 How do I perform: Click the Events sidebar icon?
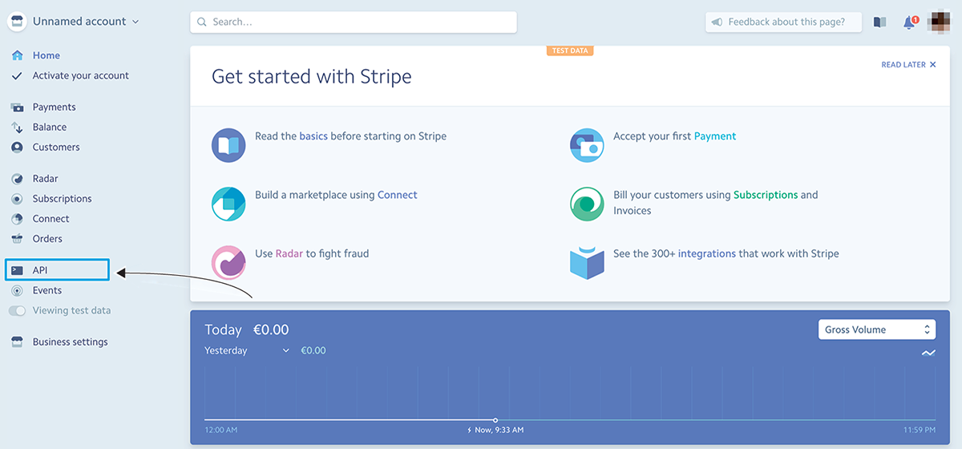[x=17, y=291]
